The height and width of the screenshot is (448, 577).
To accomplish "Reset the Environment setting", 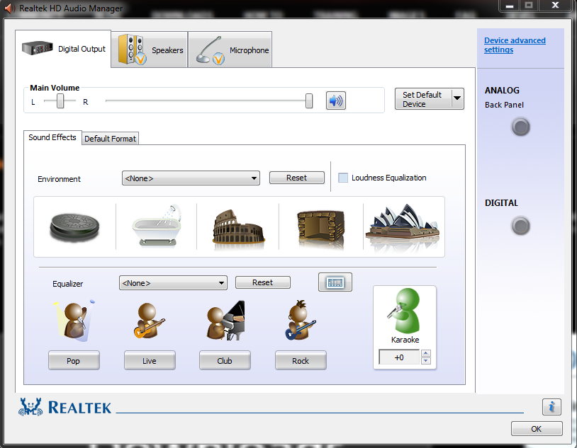I will (296, 178).
